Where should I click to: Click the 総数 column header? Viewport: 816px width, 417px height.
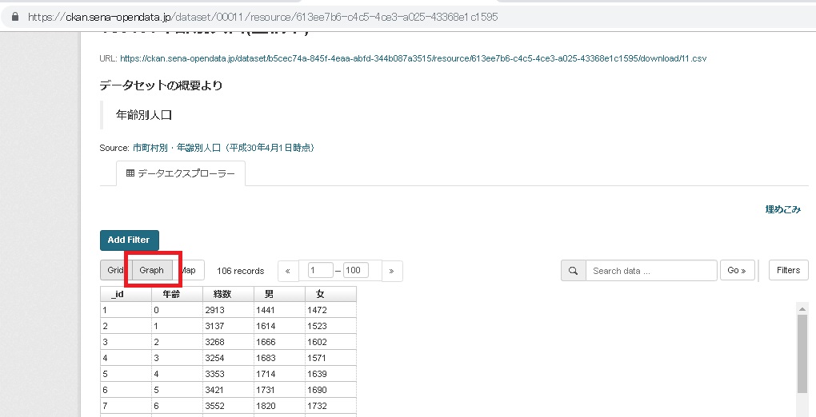coord(228,294)
